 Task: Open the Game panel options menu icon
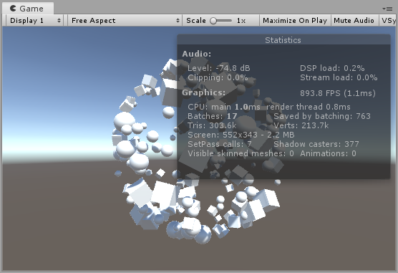387,9
